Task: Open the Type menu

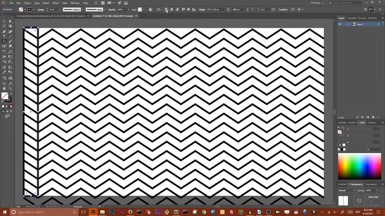Action: [x=37, y=3]
